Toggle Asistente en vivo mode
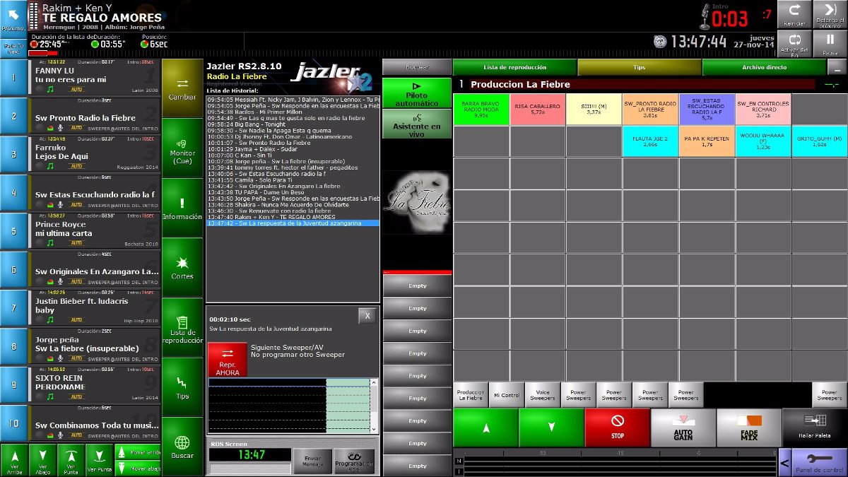 click(417, 124)
